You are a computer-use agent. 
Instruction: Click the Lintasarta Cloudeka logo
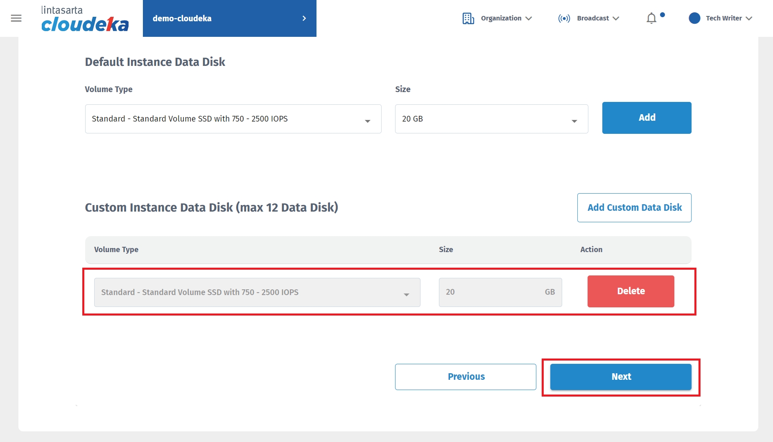tap(85, 19)
